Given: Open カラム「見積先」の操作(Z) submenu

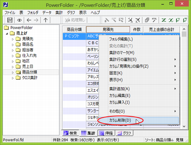Looking at the screenshot, I should tap(139, 66).
